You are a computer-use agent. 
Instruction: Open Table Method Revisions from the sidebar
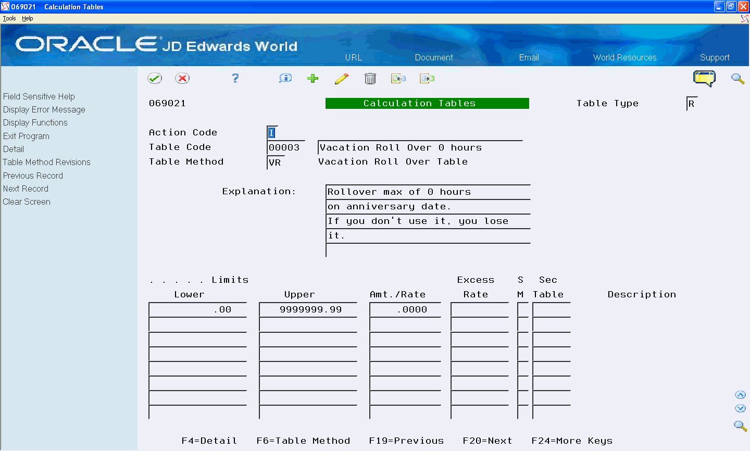pos(46,162)
